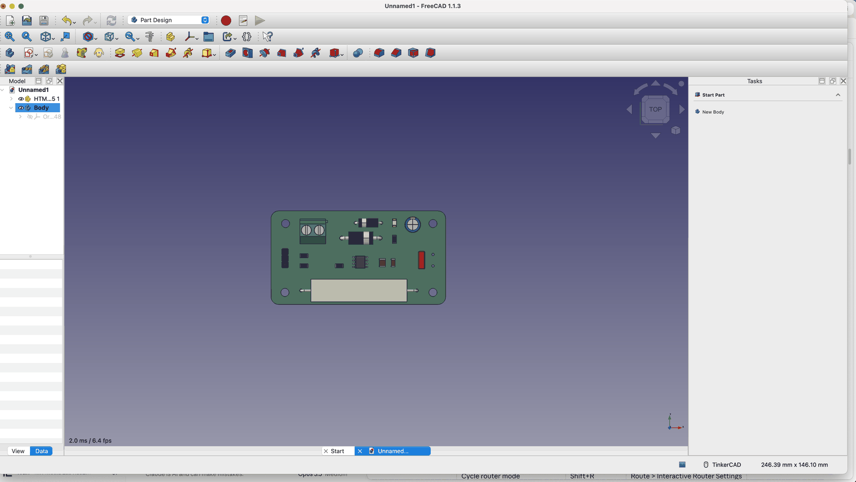Click the Create Group folder icon
Viewport: 856px width, 482px height.
pyautogui.click(x=209, y=36)
